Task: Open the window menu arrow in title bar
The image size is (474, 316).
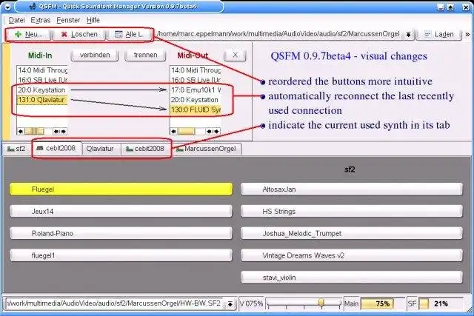Action: (x=7, y=7)
